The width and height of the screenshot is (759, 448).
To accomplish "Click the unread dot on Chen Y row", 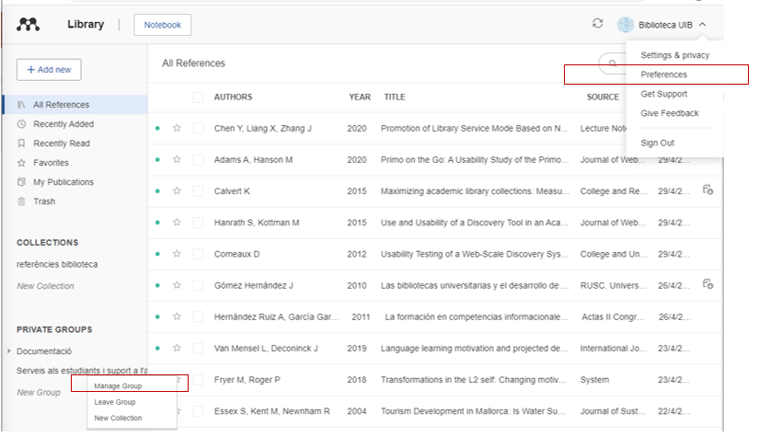I will click(x=157, y=128).
